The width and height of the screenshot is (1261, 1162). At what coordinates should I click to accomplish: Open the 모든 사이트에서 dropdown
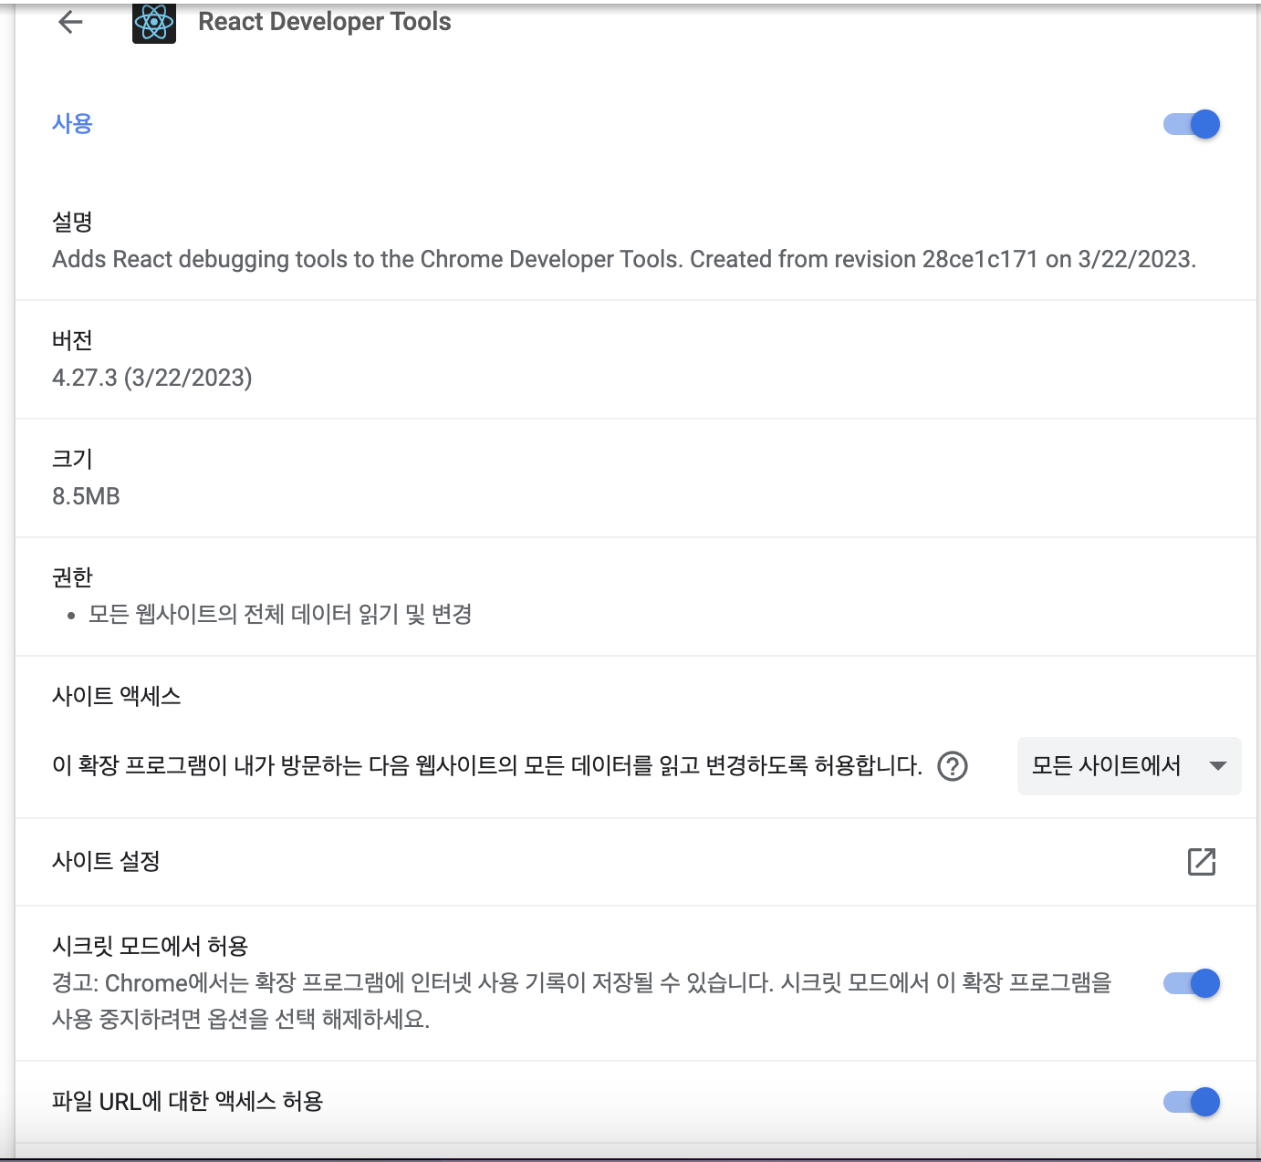point(1129,766)
